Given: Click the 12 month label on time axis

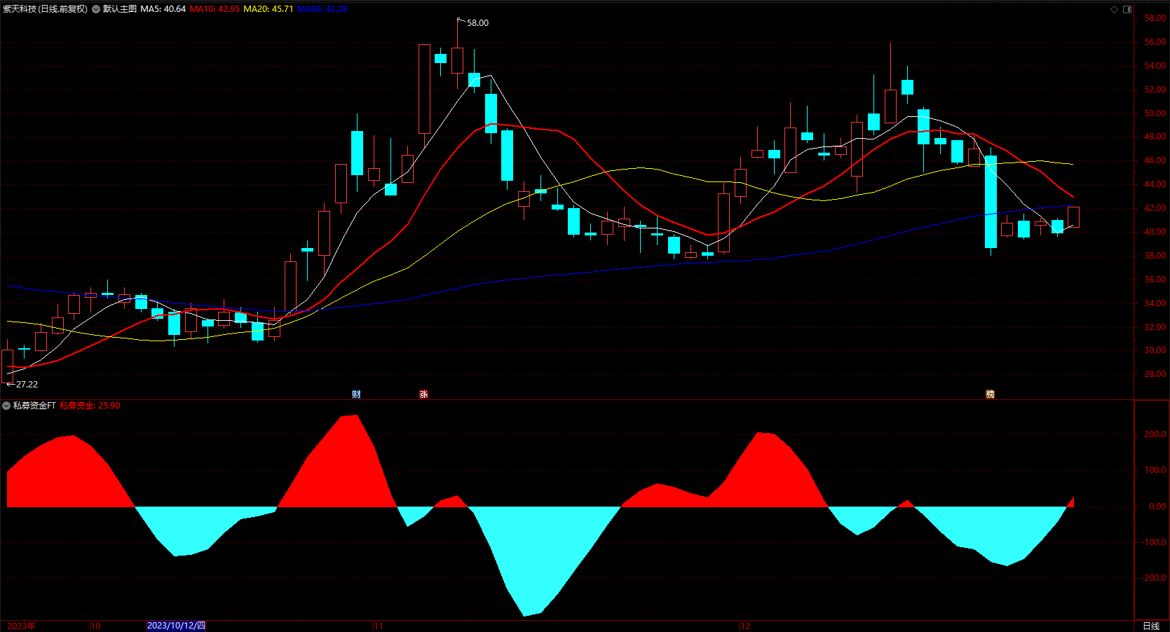Looking at the screenshot, I should pyautogui.click(x=746, y=626).
